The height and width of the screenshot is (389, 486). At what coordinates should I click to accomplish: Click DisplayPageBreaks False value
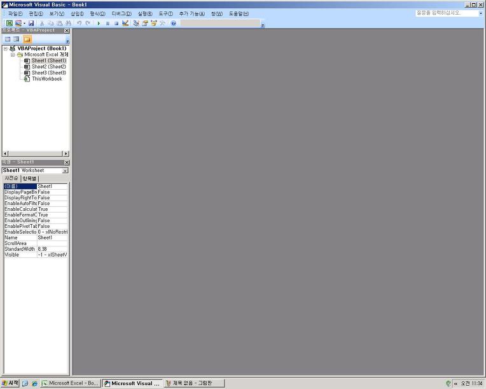52,192
